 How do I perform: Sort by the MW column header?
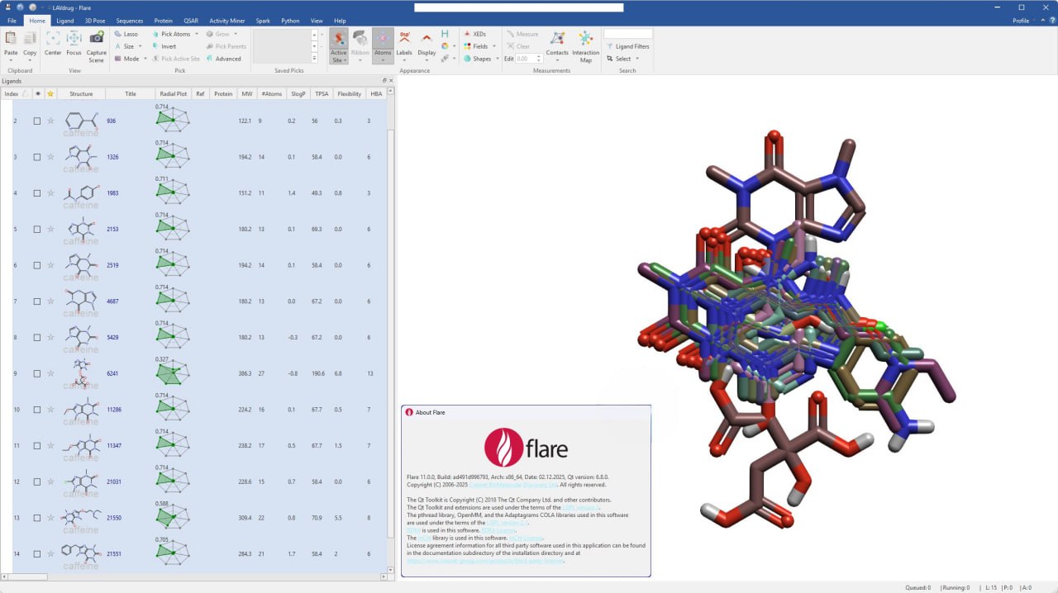(x=246, y=94)
